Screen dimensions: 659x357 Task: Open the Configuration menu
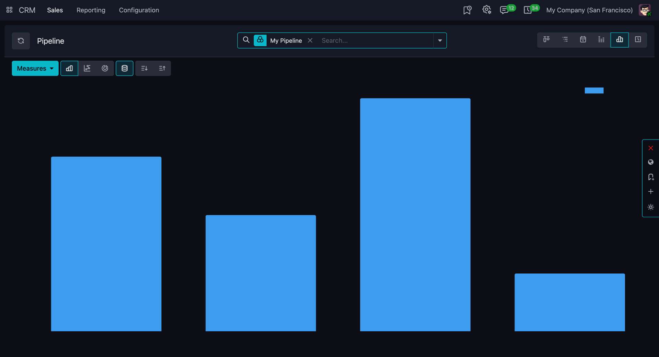pos(139,10)
